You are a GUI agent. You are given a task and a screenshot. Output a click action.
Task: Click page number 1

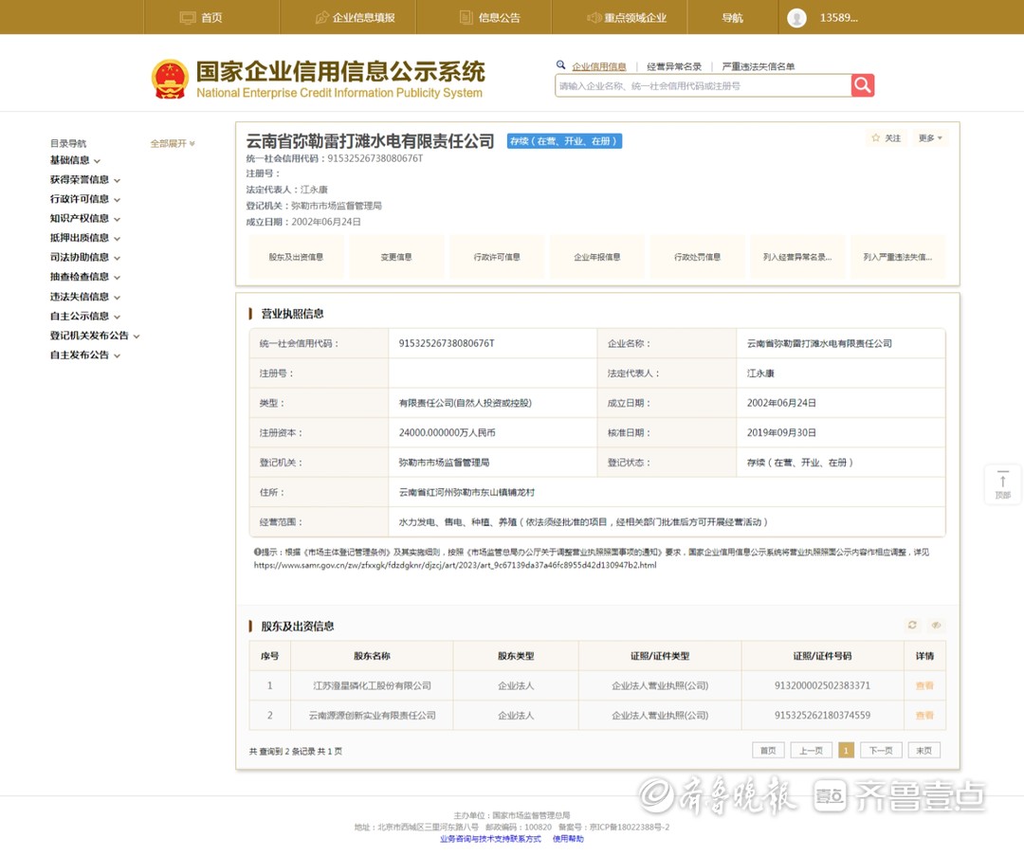point(846,750)
